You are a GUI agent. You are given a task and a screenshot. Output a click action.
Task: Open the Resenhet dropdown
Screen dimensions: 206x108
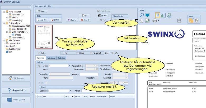(127, 78)
